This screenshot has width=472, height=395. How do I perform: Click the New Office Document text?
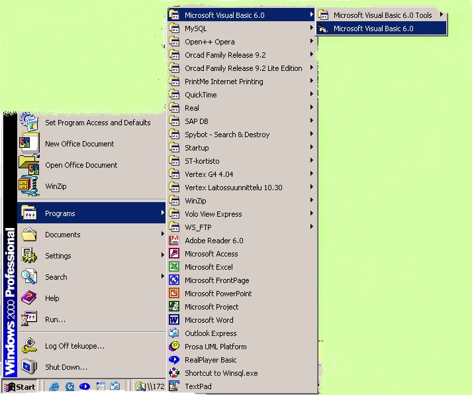pyautogui.click(x=79, y=144)
